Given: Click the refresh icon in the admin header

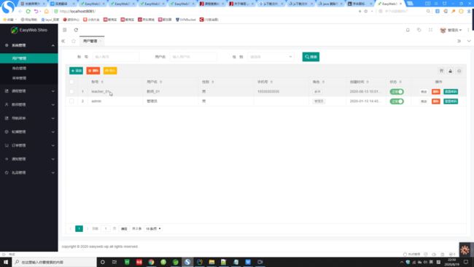Looking at the screenshot, I should [x=76, y=30].
